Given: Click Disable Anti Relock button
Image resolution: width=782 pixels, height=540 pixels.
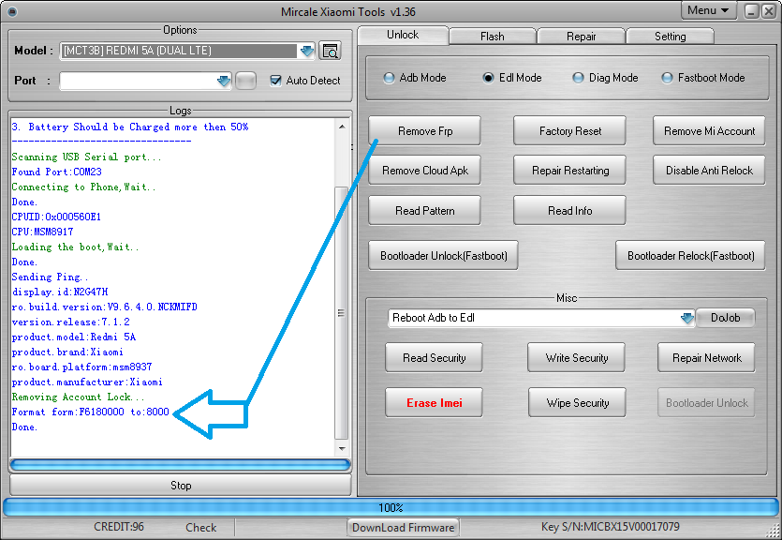Looking at the screenshot, I should click(x=709, y=171).
